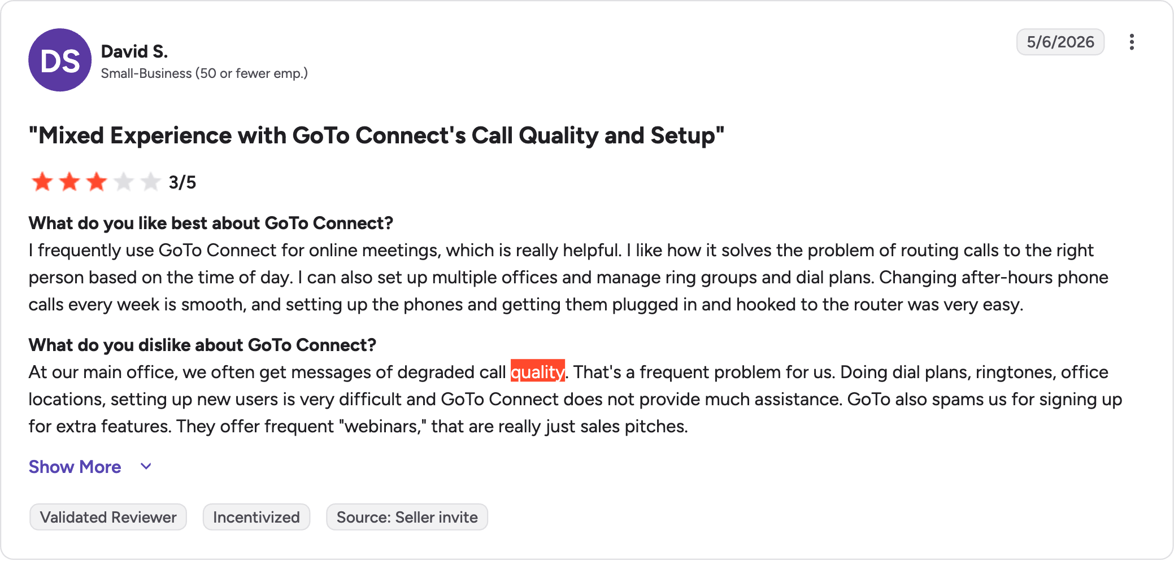
Task: Click the DS reviewer avatar
Action: (x=60, y=60)
